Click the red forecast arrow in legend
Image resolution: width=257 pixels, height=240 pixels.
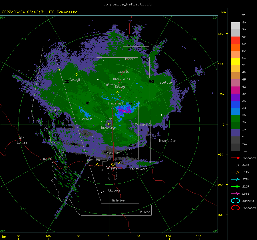tap(235, 158)
